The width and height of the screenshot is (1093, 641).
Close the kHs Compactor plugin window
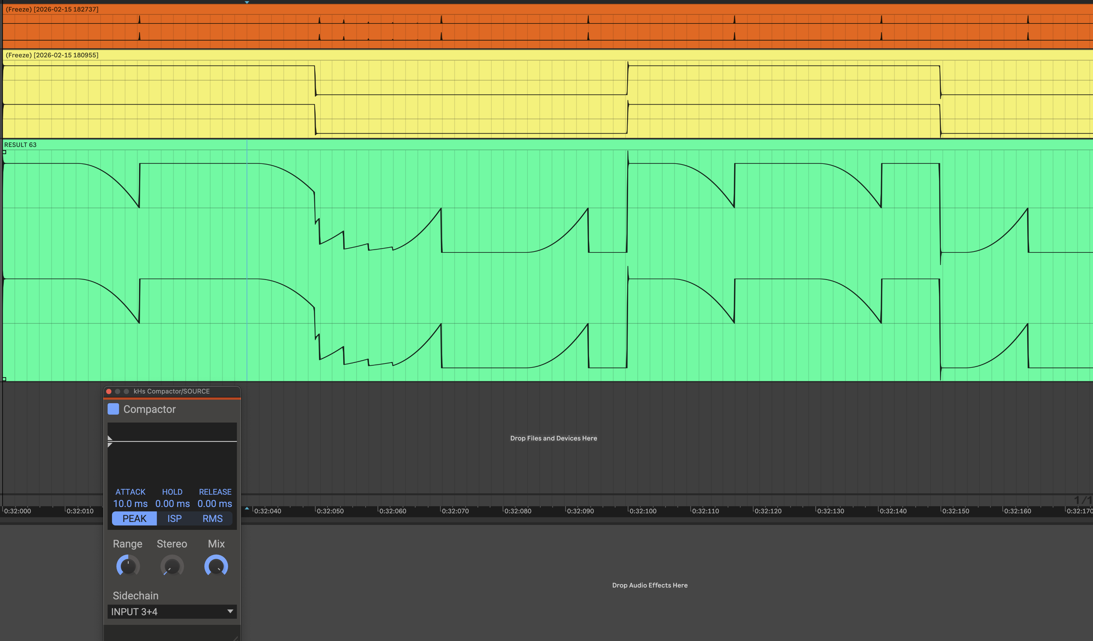click(x=109, y=391)
